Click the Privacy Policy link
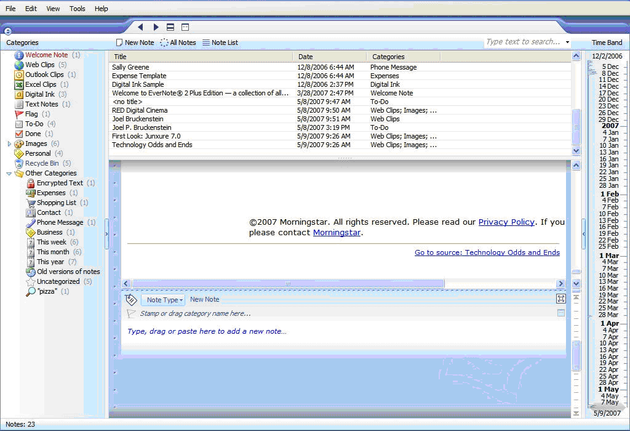This screenshot has height=431, width=630. 506,222
